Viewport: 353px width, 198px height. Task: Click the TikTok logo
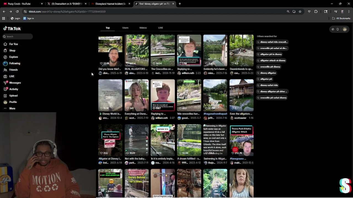pyautogui.click(x=12, y=29)
